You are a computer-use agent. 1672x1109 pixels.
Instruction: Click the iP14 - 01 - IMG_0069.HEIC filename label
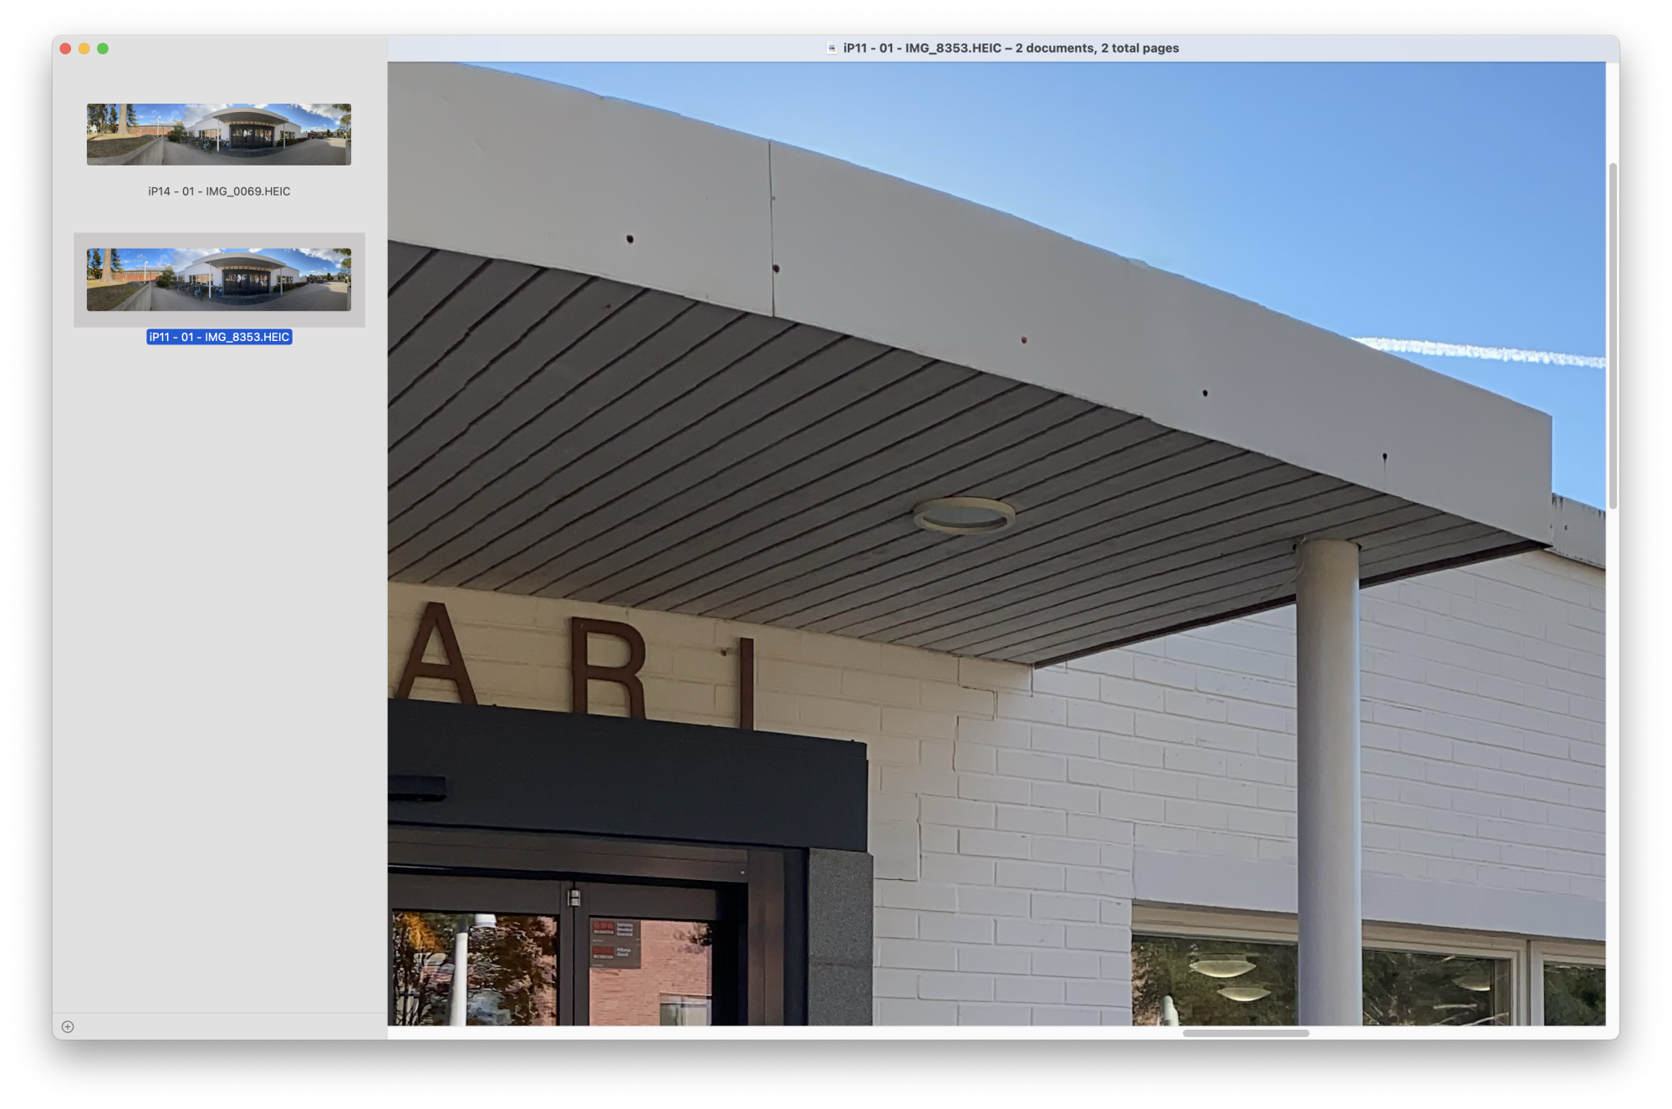click(x=219, y=191)
